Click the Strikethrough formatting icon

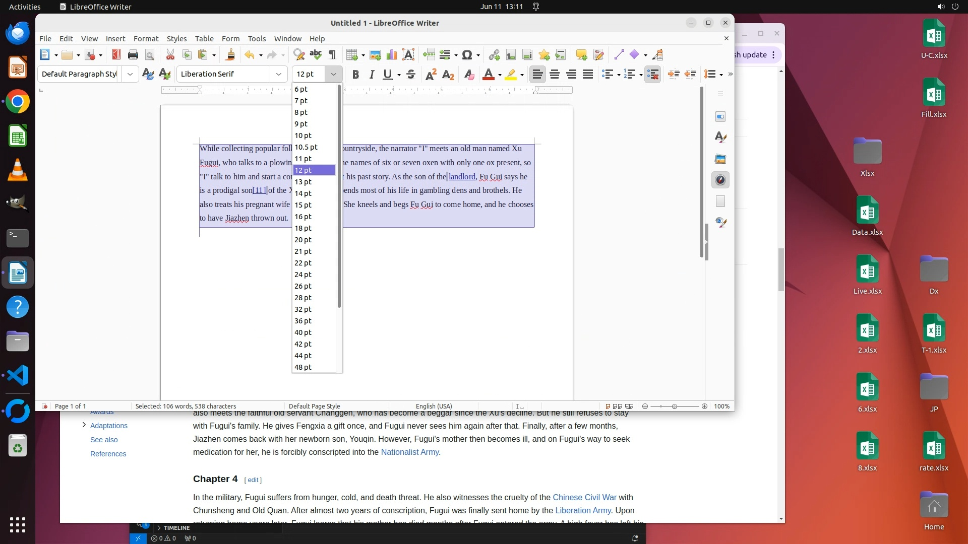coord(411,75)
